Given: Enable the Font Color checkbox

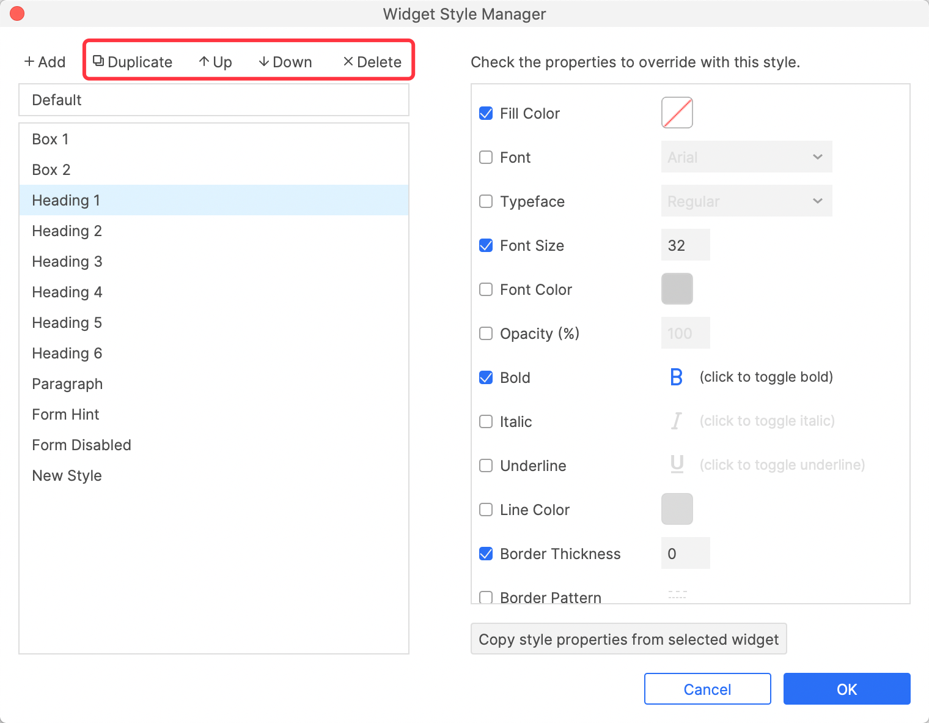Looking at the screenshot, I should (486, 289).
